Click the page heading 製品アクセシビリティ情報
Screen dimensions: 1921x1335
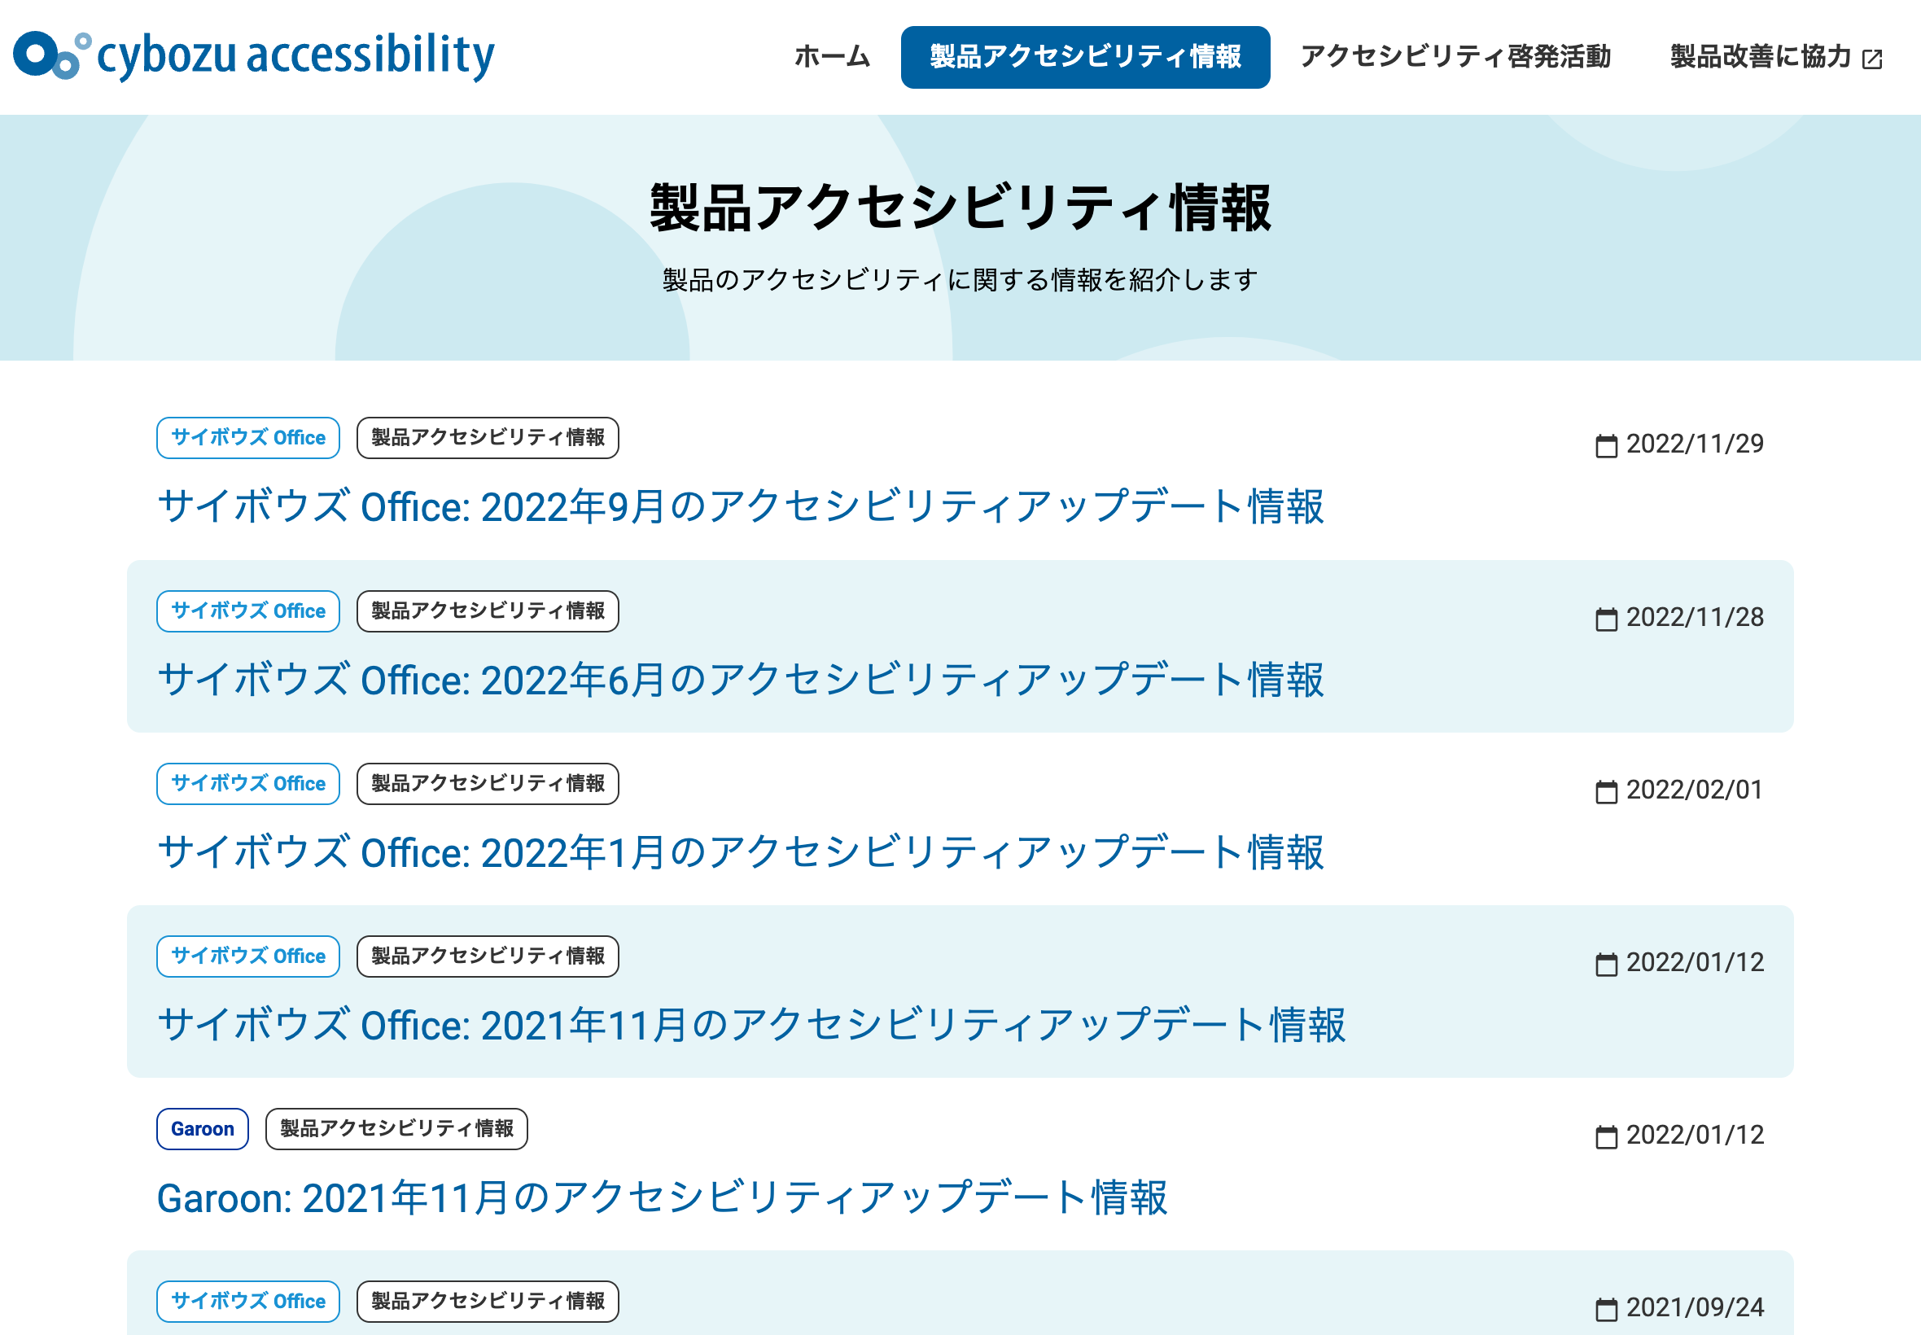pyautogui.click(x=960, y=208)
